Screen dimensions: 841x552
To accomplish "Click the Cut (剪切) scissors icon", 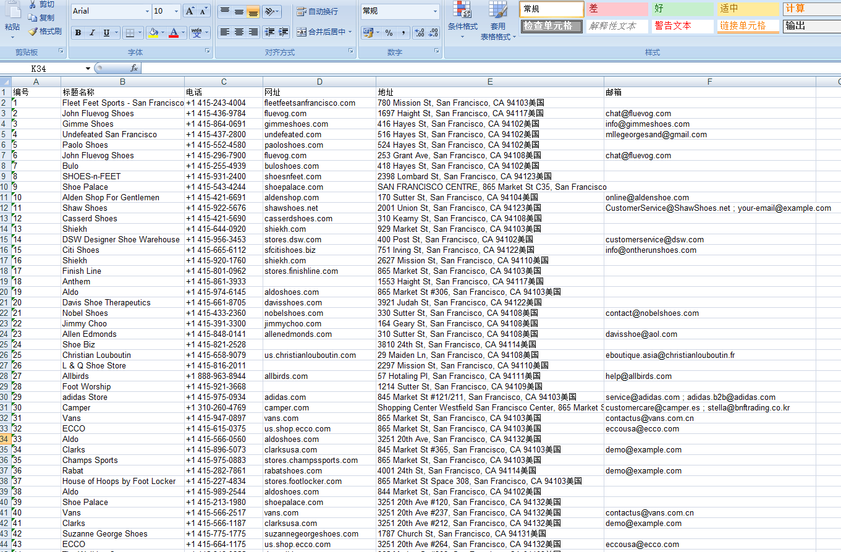I will click(33, 5).
